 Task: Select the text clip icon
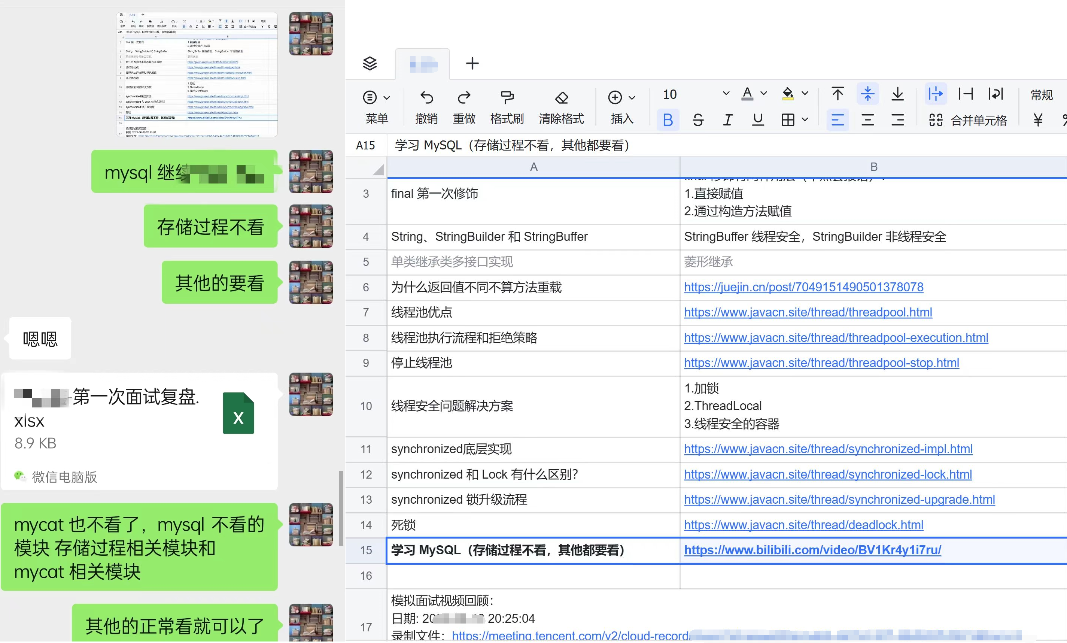tap(966, 94)
